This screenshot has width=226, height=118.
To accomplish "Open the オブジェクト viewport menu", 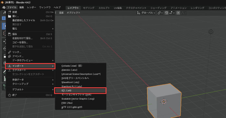I will point(73,13).
